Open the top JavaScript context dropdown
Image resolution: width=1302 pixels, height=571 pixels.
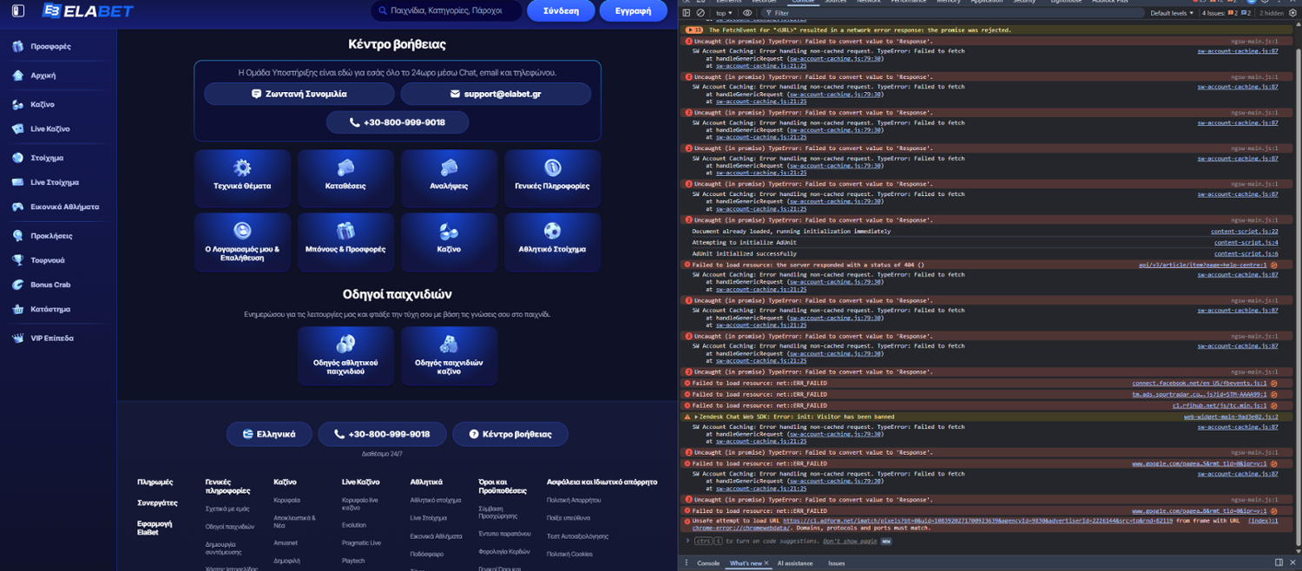[724, 13]
